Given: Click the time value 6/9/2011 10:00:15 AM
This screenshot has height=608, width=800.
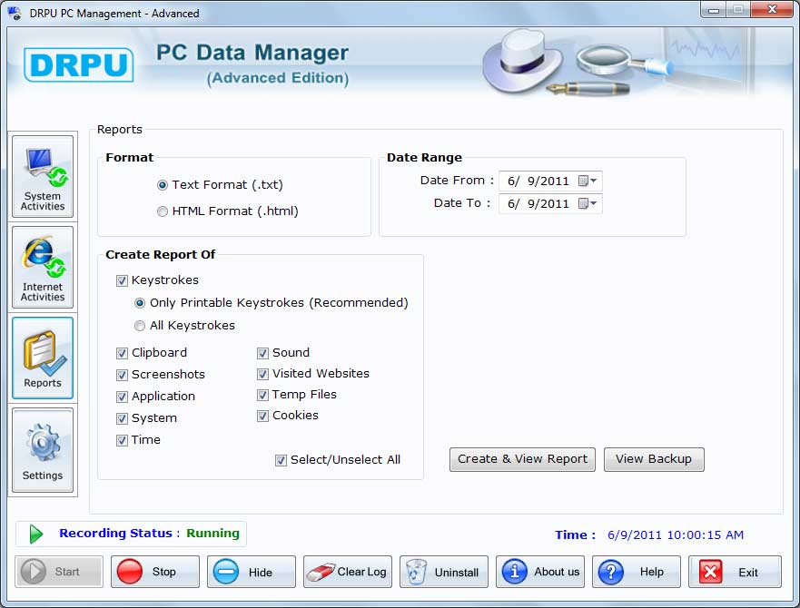Looking at the screenshot, I should pyautogui.click(x=676, y=534).
